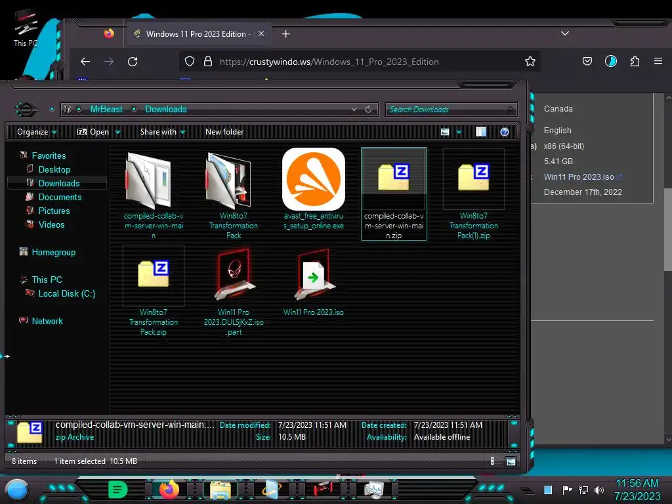Open the taskbar clock and date
This screenshot has width=672, height=504.
(x=637, y=490)
